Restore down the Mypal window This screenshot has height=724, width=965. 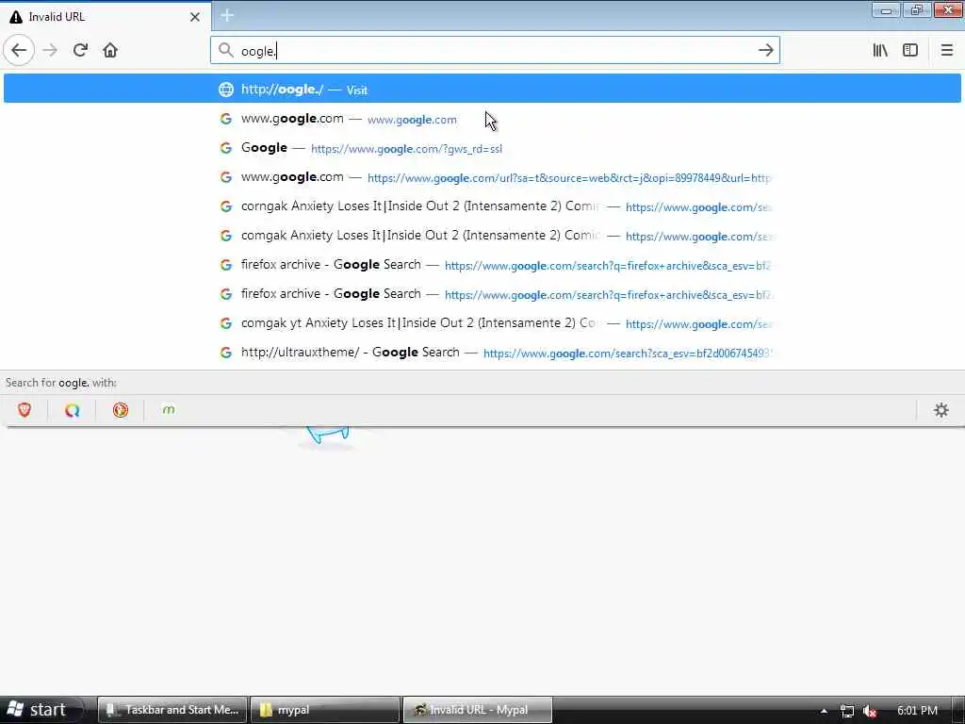[917, 9]
